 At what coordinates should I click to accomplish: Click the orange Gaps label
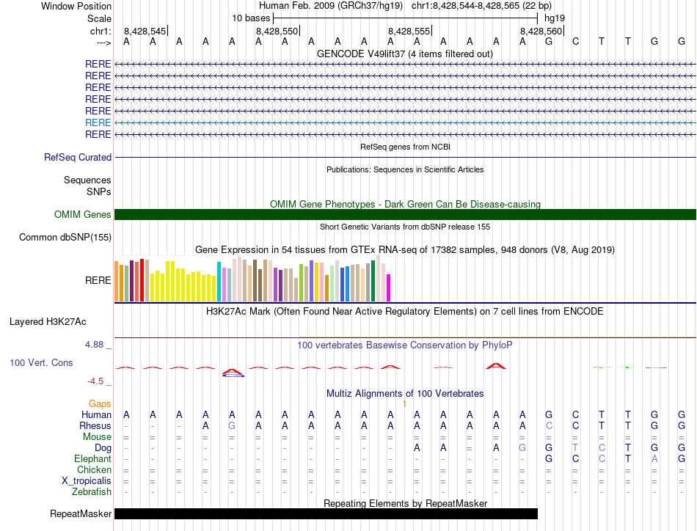pyautogui.click(x=100, y=403)
